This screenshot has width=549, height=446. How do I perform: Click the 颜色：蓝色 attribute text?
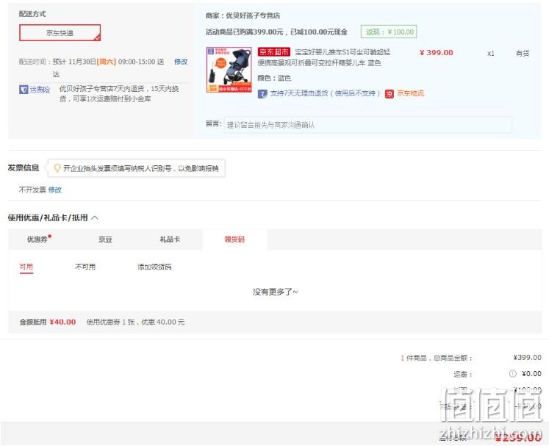pyautogui.click(x=274, y=78)
